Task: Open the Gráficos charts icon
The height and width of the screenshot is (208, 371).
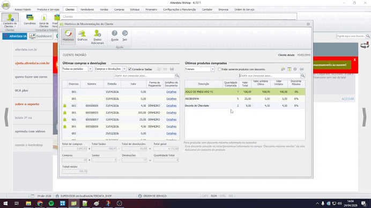Action: click(x=83, y=36)
